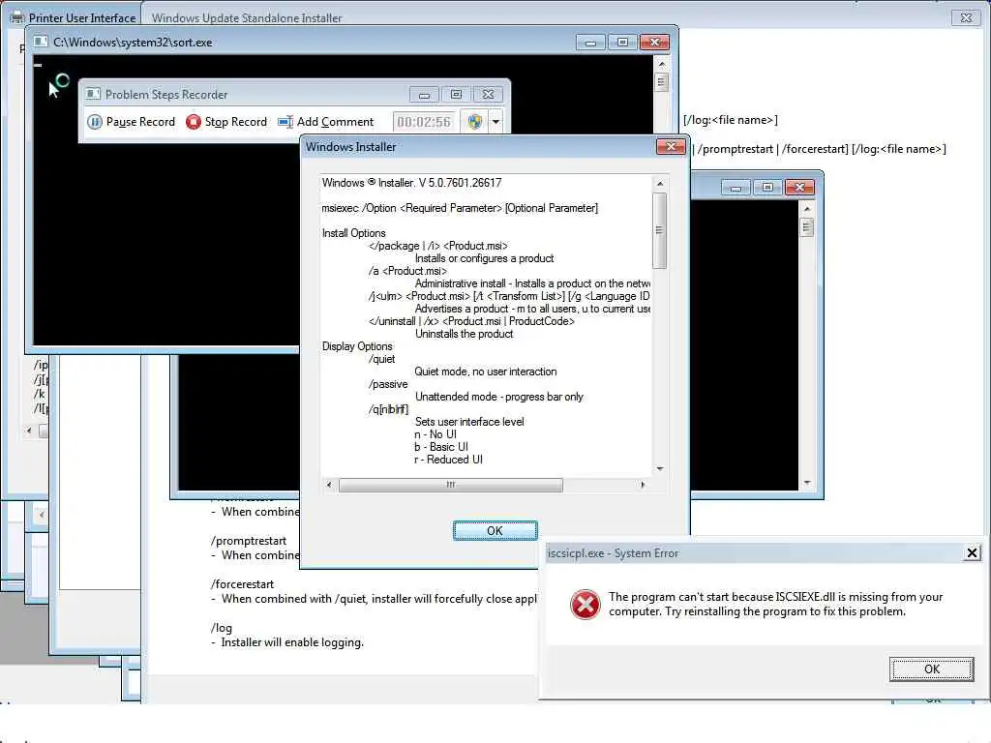Click OK in the iscsicpl.exe System Error dialog
The height and width of the screenshot is (743, 991).
(932, 669)
